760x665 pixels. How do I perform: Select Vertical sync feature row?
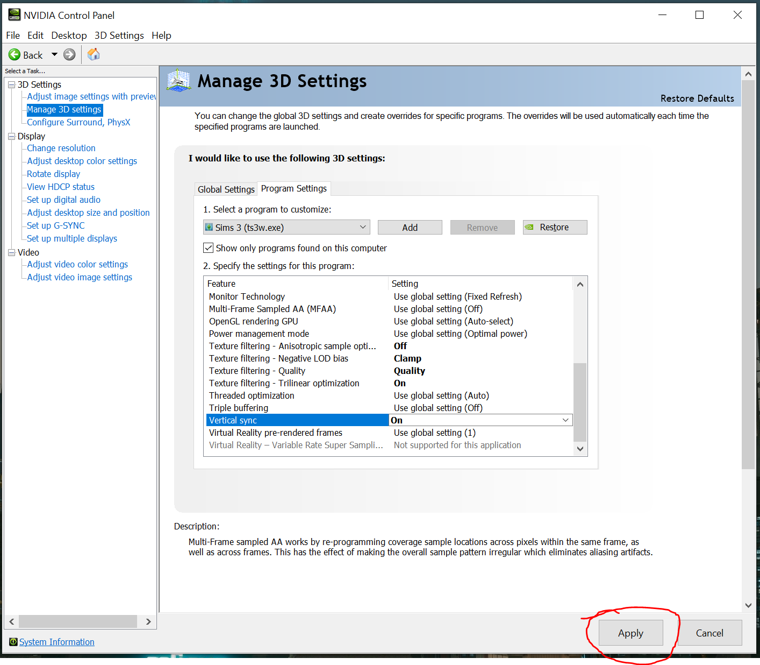(297, 420)
